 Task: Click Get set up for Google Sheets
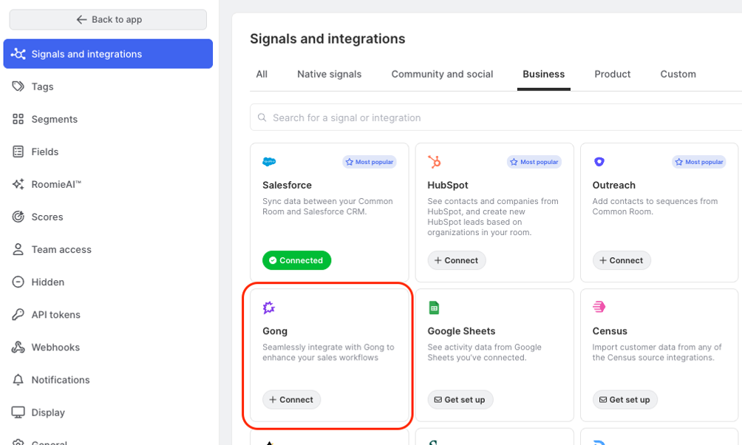click(x=460, y=400)
